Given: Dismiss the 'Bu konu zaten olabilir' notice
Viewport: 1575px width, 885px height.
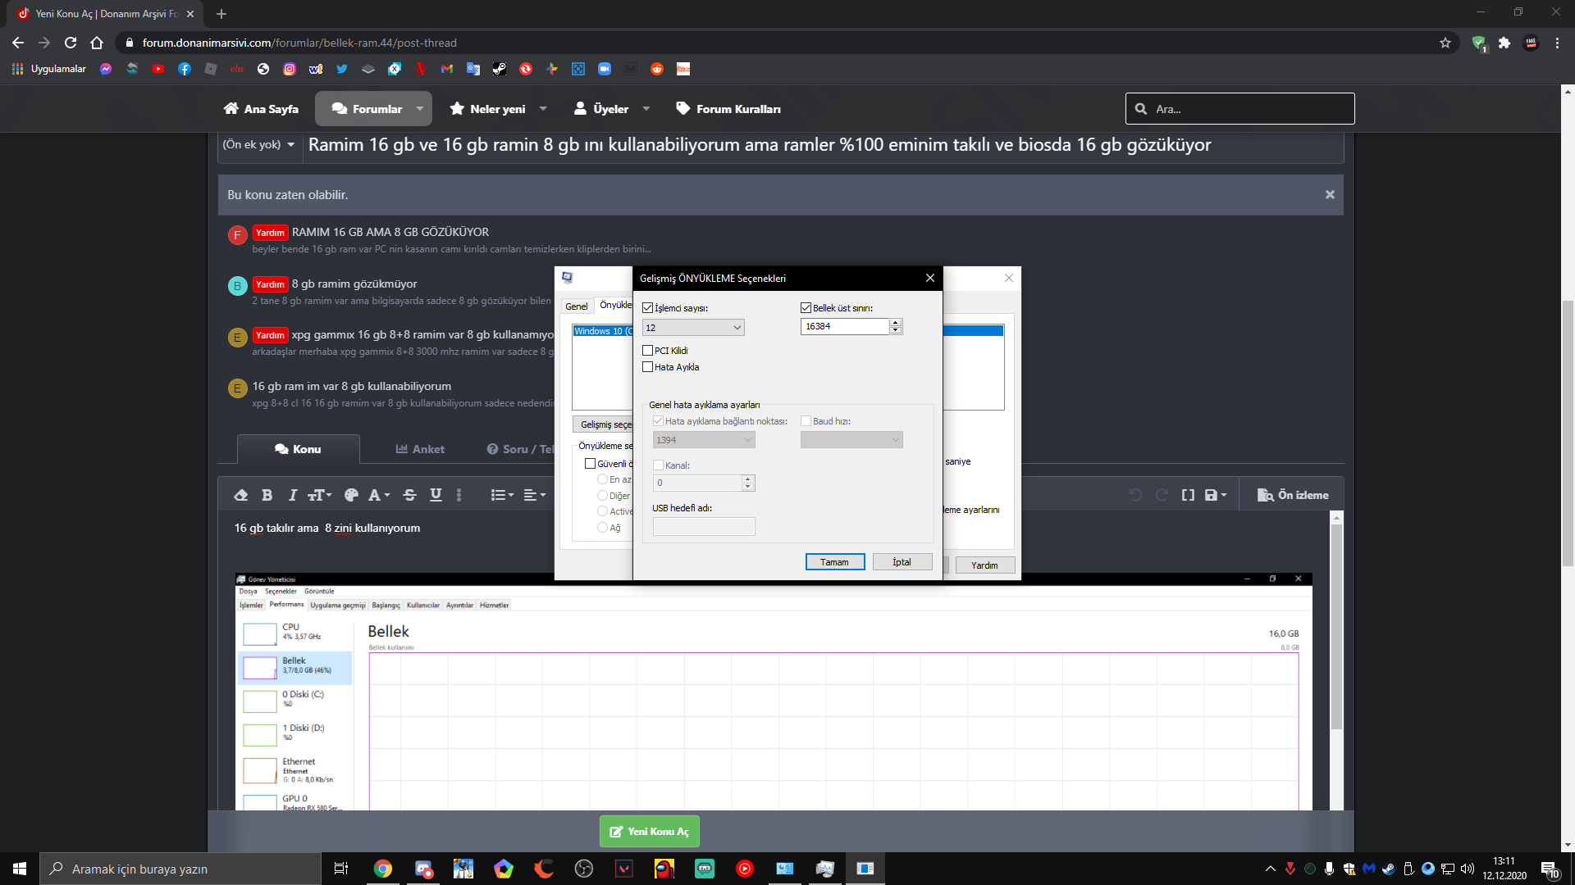Looking at the screenshot, I should tap(1330, 195).
